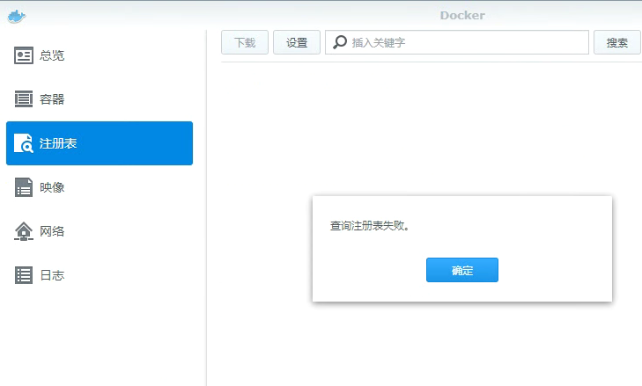
Task: Open the 设置 settings button
Action: click(x=297, y=42)
